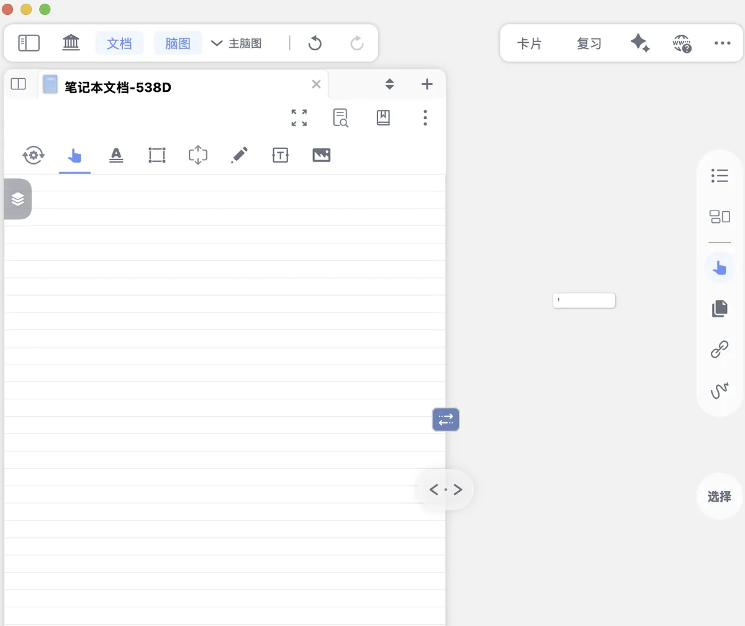Select the text box tool

[x=281, y=155]
